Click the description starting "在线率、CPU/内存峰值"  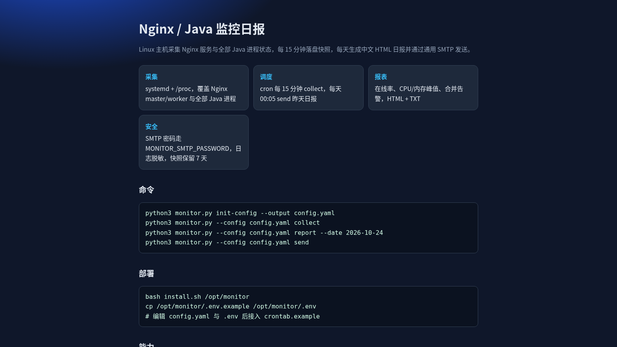point(419,94)
